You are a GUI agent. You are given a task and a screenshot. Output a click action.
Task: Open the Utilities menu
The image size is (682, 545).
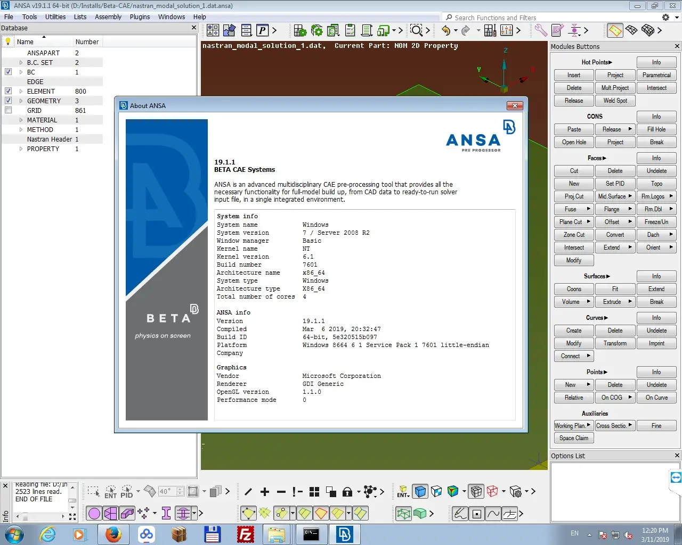[55, 17]
